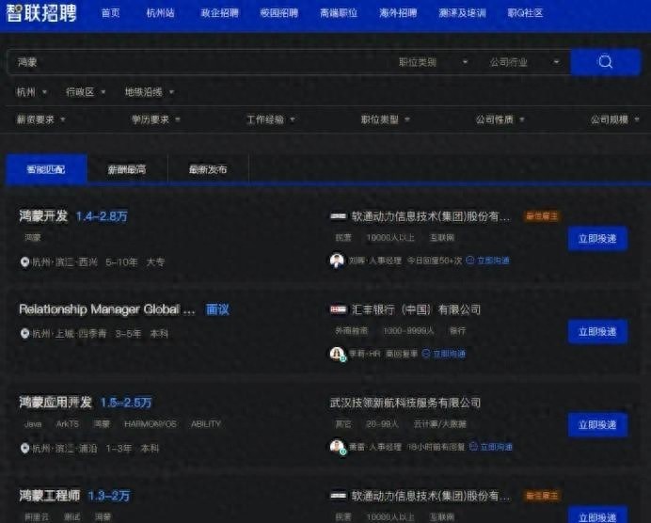This screenshot has width=651, height=523.
Task: Open the 行政区 district dropdown
Action: coord(86,92)
